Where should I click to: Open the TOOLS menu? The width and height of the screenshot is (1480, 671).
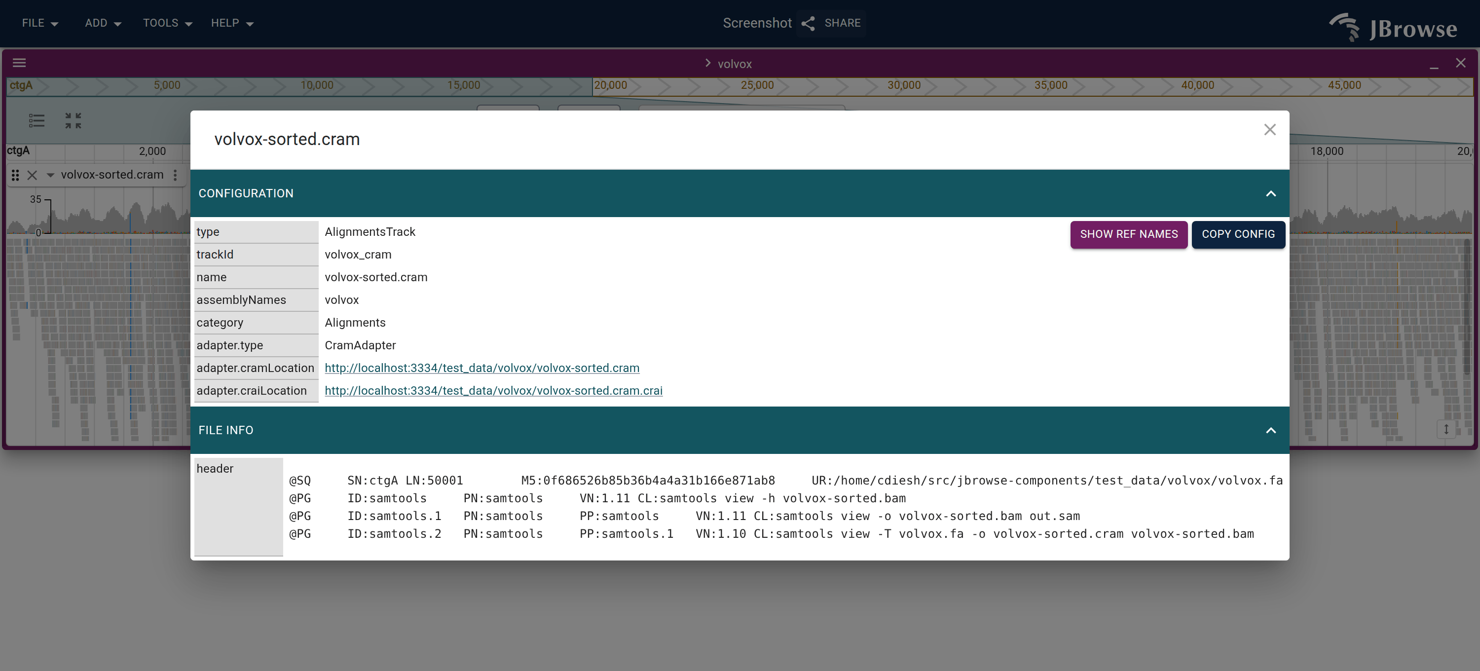(x=167, y=23)
